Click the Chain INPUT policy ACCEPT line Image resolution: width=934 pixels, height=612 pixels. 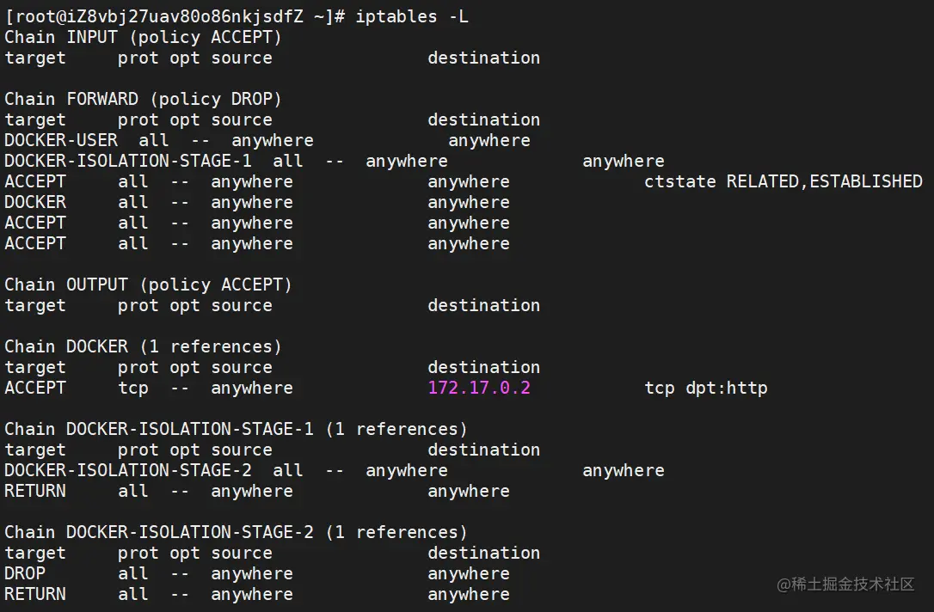click(143, 37)
